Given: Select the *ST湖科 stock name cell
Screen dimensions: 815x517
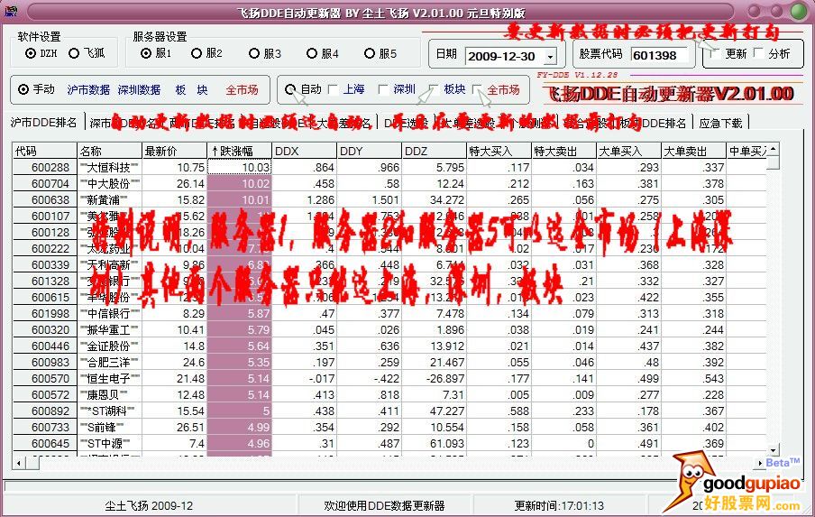Looking at the screenshot, I should click(109, 411).
